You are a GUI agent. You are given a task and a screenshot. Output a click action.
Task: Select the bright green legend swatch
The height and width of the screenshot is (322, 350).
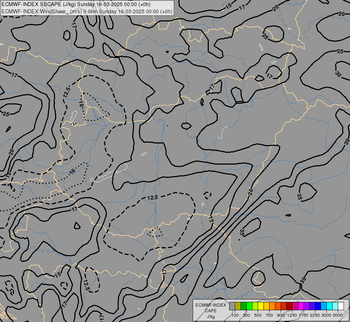click(249, 306)
